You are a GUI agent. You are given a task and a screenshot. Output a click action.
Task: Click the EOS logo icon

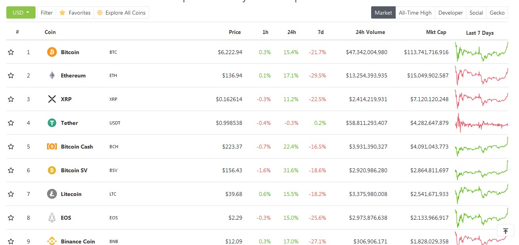pos(52,218)
